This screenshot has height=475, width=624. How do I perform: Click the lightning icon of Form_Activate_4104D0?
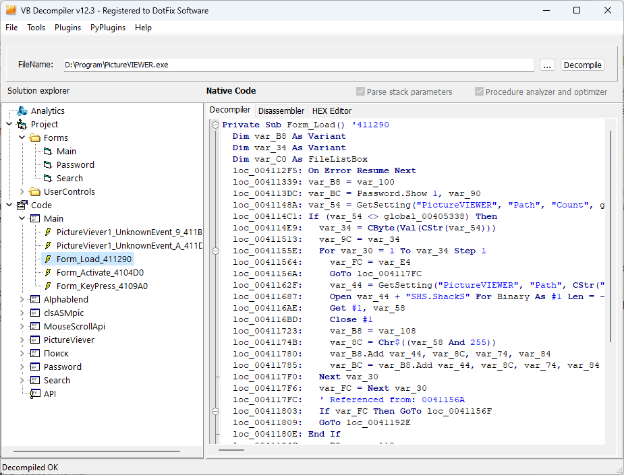click(48, 273)
